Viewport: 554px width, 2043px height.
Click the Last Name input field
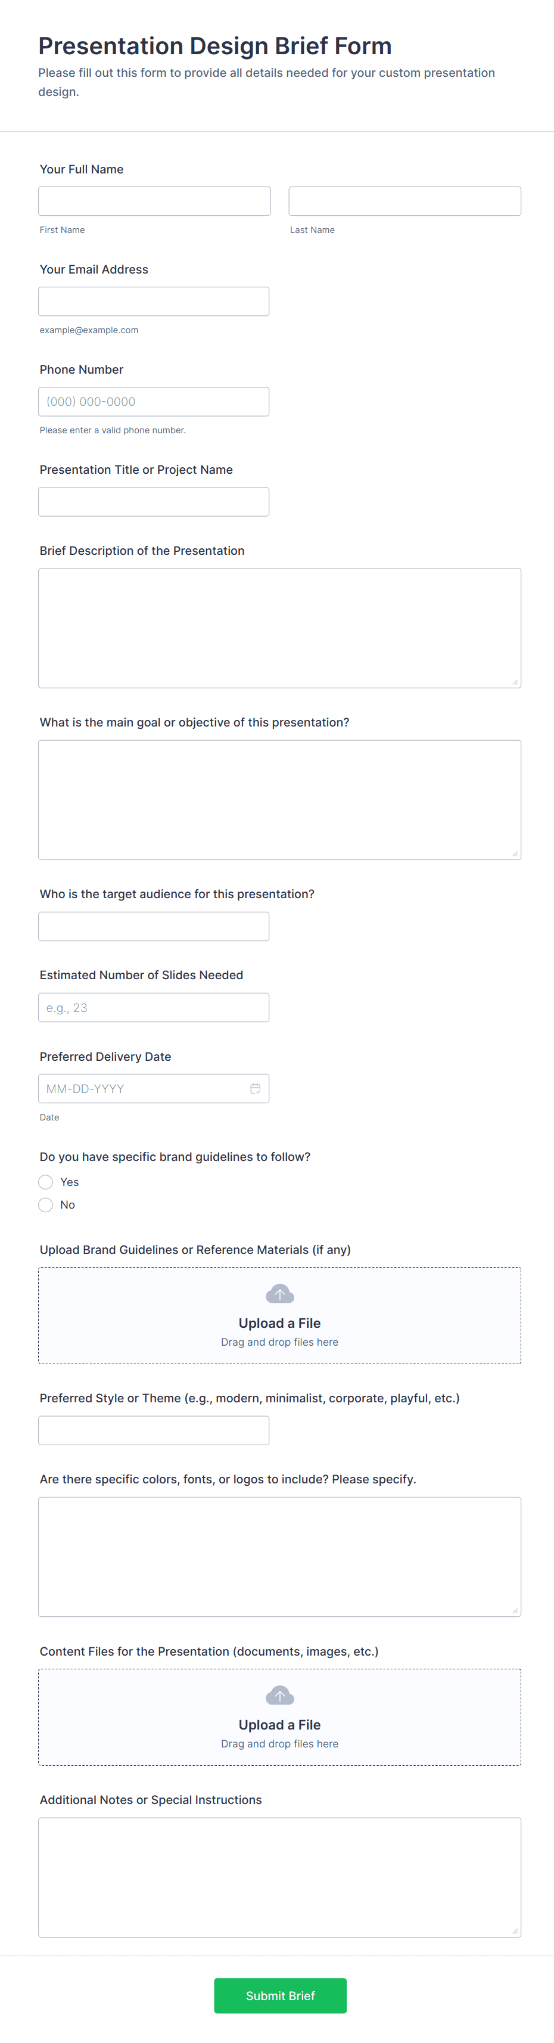404,201
